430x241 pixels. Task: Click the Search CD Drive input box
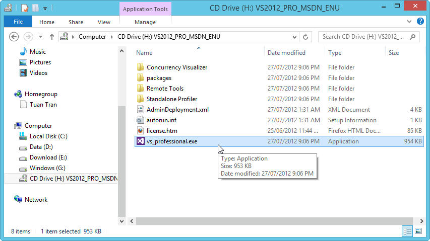point(364,37)
